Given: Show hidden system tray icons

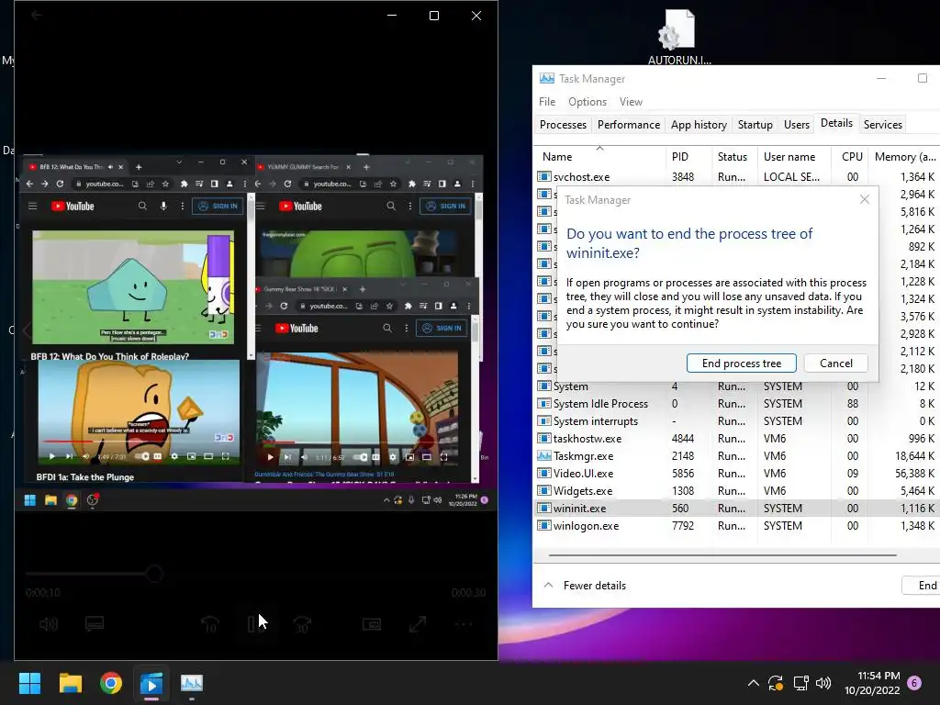Looking at the screenshot, I should [x=753, y=683].
